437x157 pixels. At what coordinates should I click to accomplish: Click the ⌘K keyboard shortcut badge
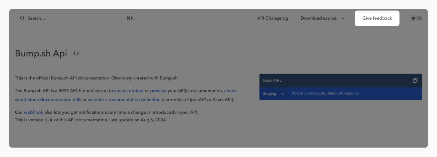(130, 18)
